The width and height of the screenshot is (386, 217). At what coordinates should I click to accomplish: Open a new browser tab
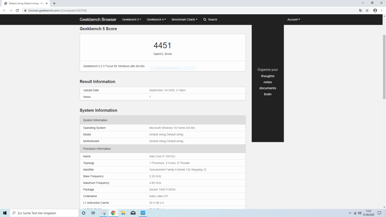click(54, 3)
